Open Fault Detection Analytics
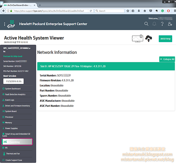This screenshot has height=164, width=176. pyautogui.click(x=15, y=94)
